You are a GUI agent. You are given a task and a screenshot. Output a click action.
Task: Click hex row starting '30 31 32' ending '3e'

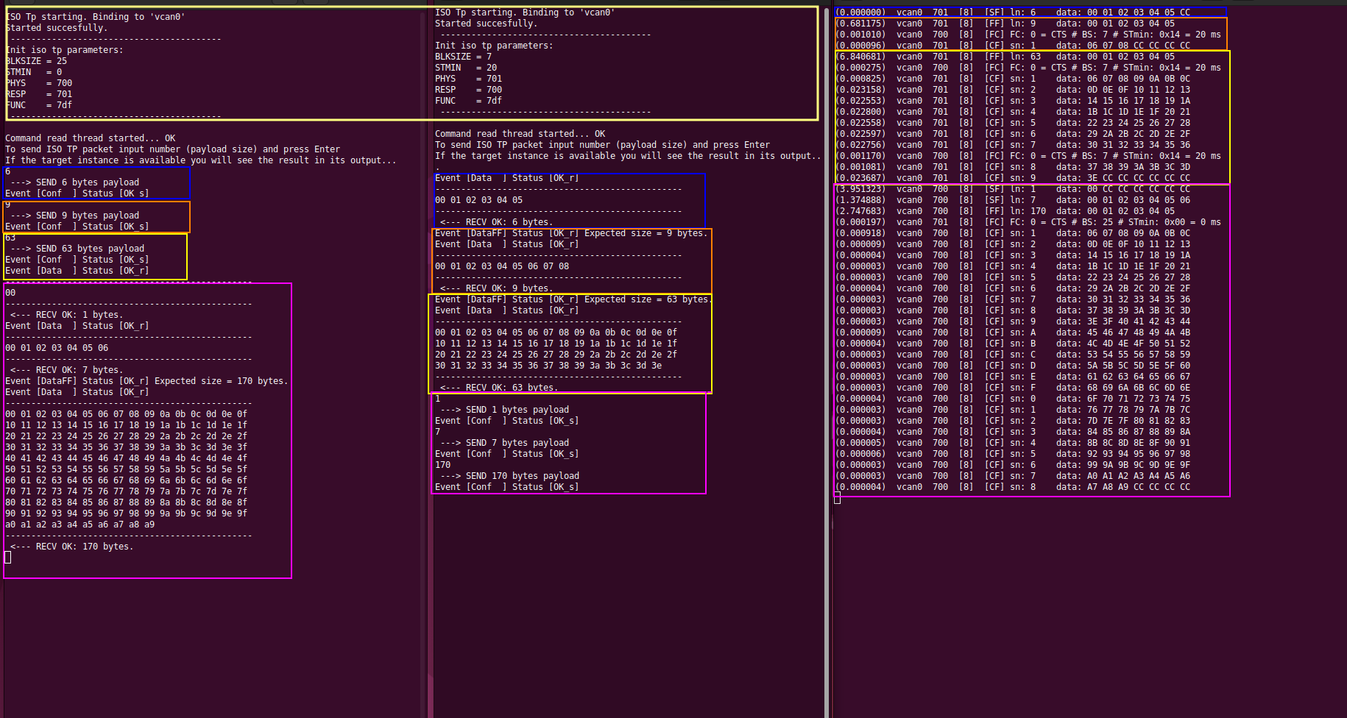pyautogui.click(x=548, y=366)
